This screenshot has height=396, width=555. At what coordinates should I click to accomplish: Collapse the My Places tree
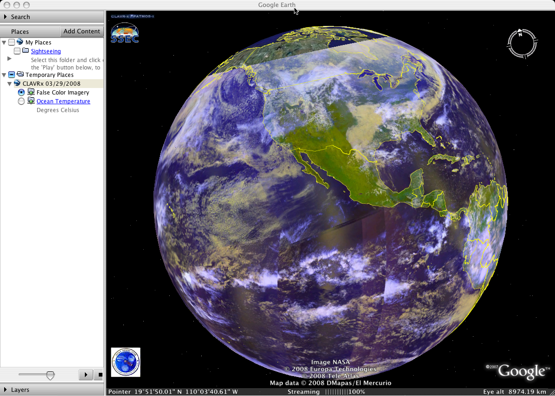click(4, 43)
